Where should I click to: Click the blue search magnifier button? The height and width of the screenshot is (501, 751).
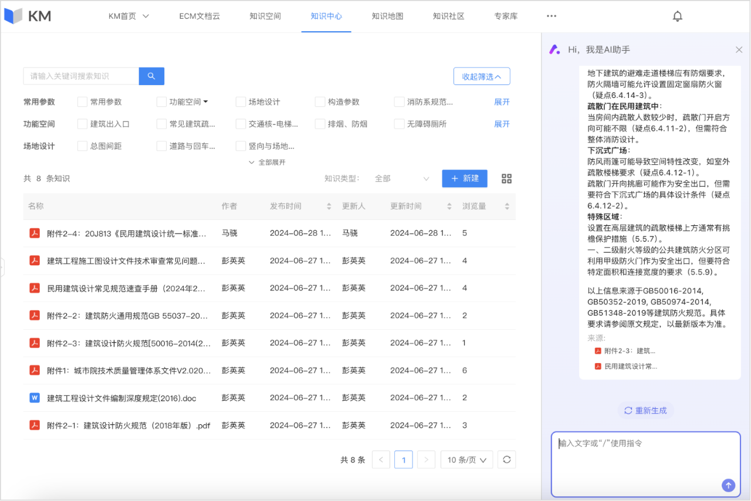151,76
